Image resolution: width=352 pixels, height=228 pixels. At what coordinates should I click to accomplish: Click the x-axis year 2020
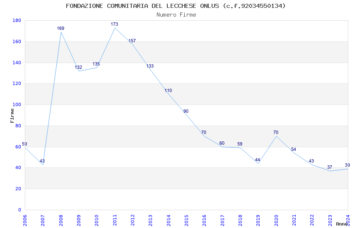[x=276, y=221]
